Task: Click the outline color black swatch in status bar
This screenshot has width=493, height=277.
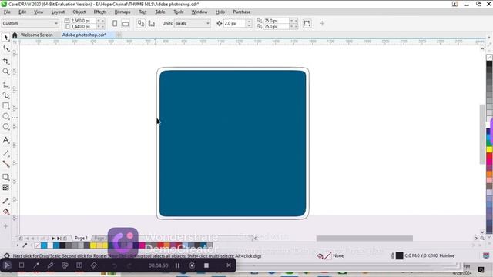Action: 399,256
